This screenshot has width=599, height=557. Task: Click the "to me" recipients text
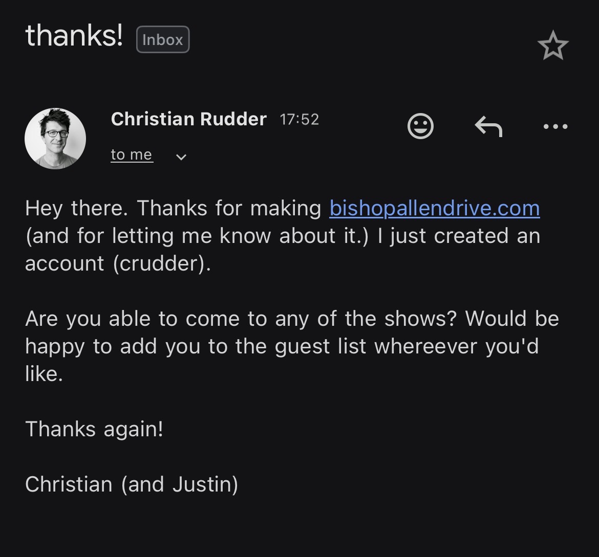click(x=132, y=155)
